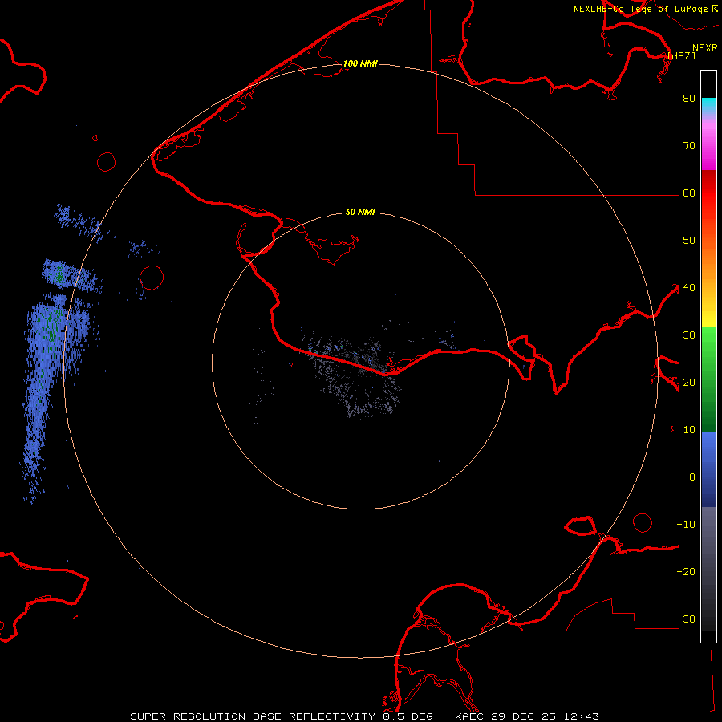Click the 80 value on the color scale

click(689, 98)
